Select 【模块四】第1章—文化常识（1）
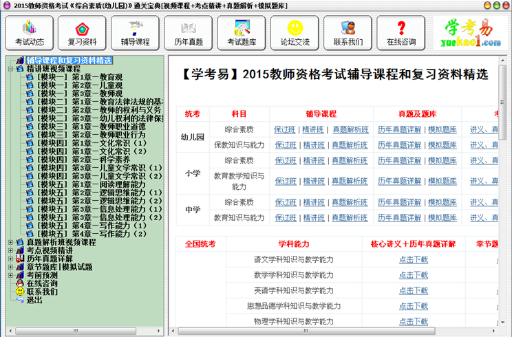 (x=92, y=143)
